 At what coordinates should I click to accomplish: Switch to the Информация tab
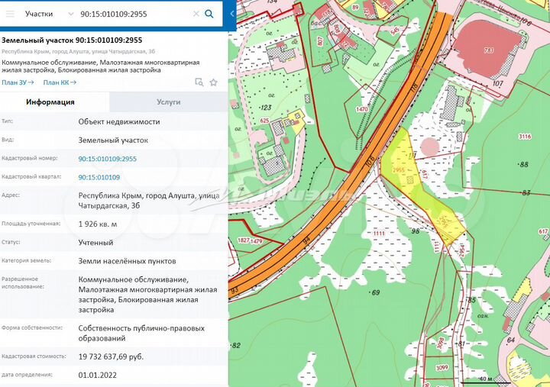pyautogui.click(x=50, y=102)
